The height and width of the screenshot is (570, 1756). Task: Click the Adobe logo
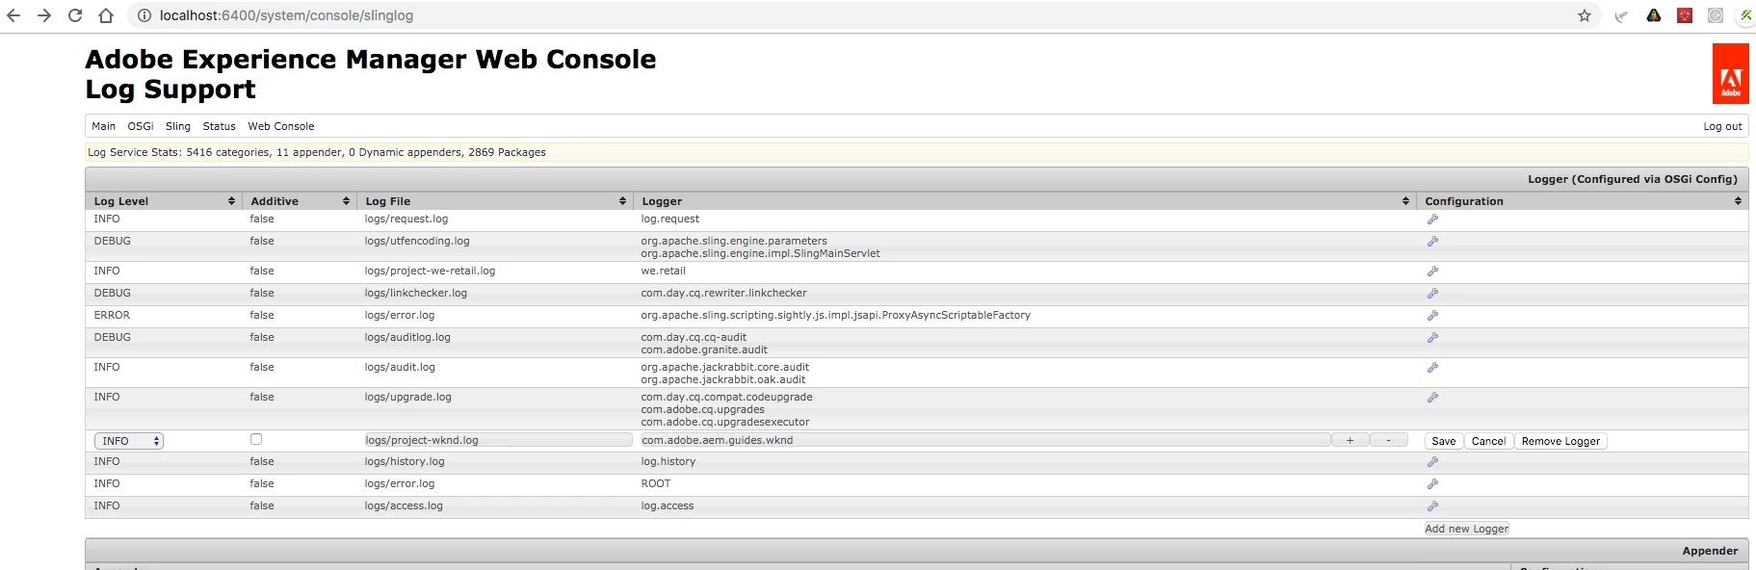(x=1730, y=73)
